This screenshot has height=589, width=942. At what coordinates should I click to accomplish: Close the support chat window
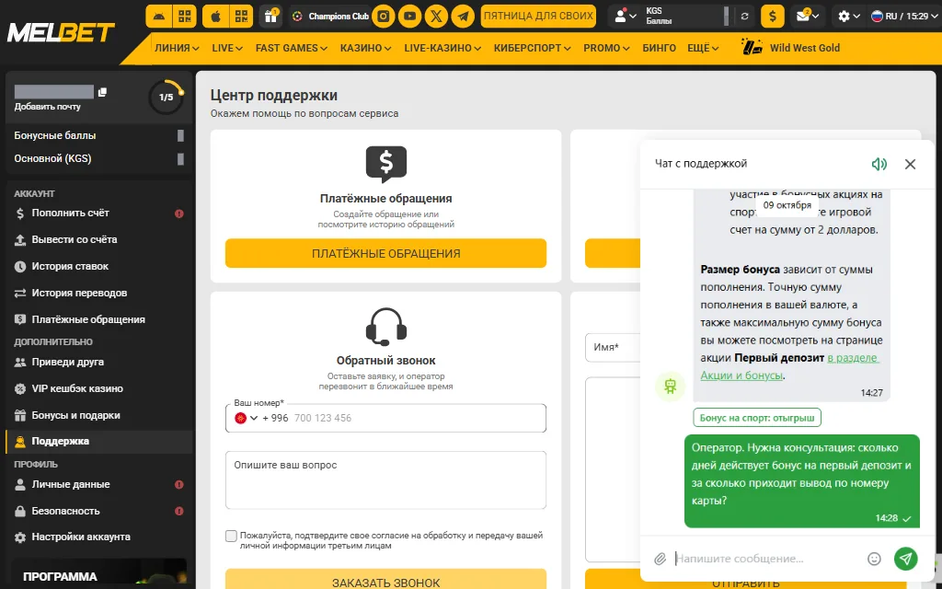910,164
